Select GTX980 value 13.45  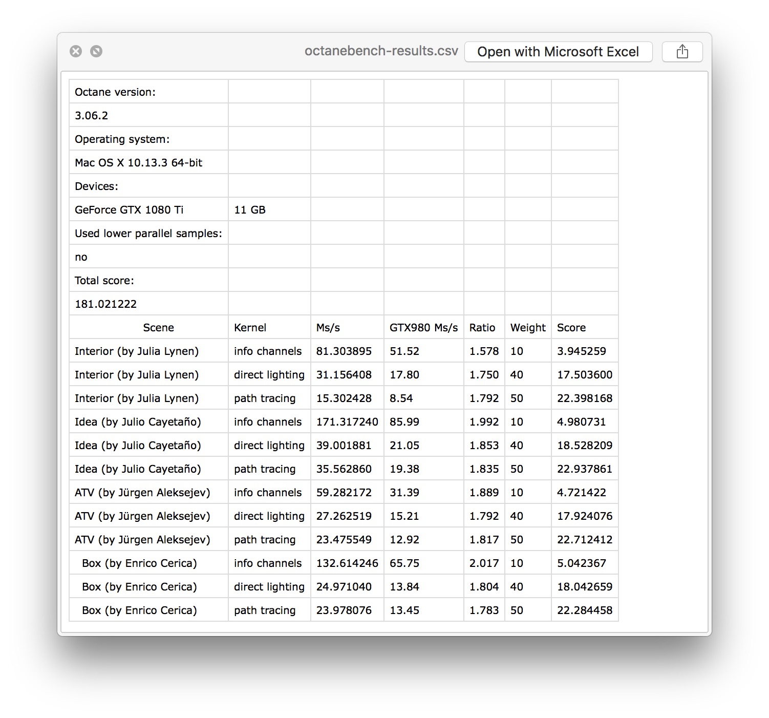(424, 610)
